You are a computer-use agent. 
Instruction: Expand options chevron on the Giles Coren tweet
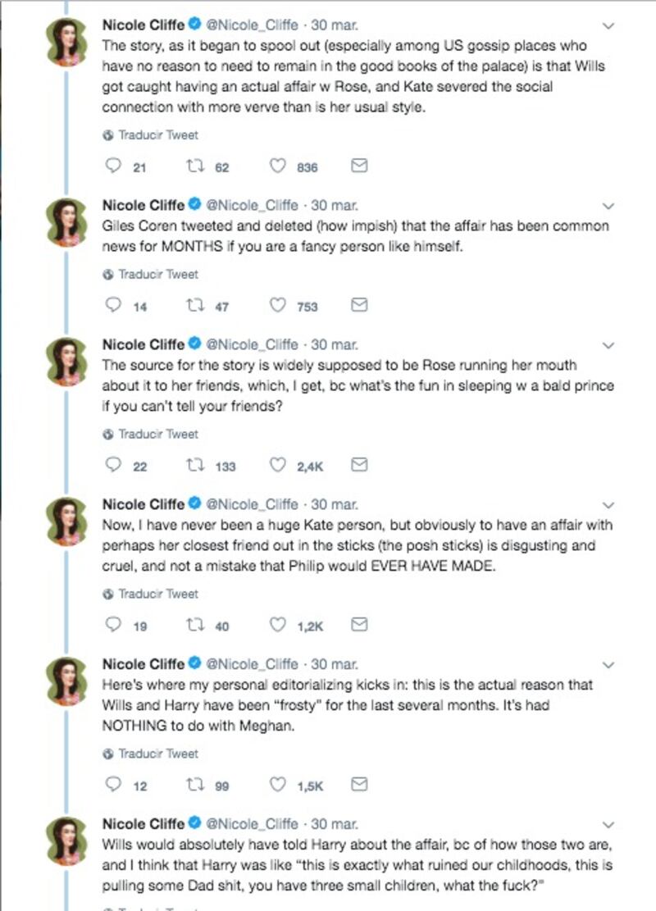click(x=608, y=207)
